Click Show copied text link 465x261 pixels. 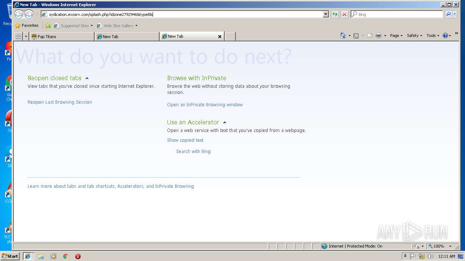click(185, 140)
